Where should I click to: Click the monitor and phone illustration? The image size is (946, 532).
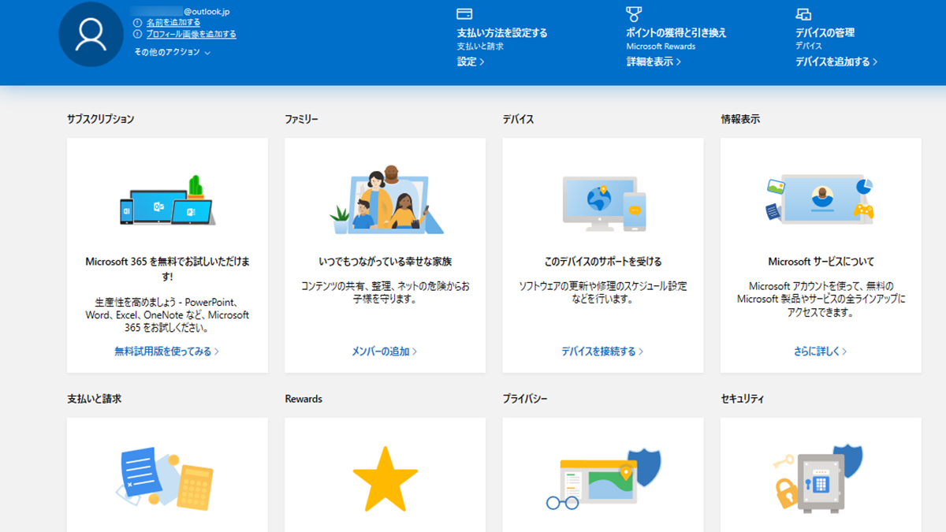coord(604,203)
